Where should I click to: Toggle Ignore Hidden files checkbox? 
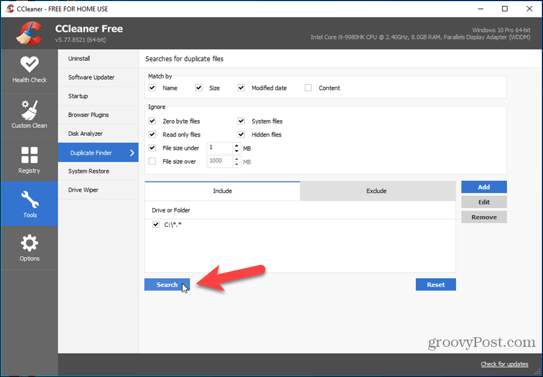241,135
